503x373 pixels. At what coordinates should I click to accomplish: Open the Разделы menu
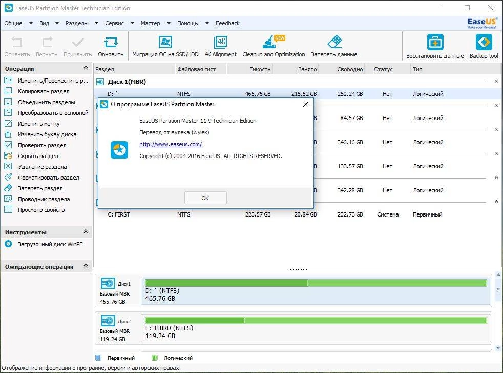click(x=77, y=23)
